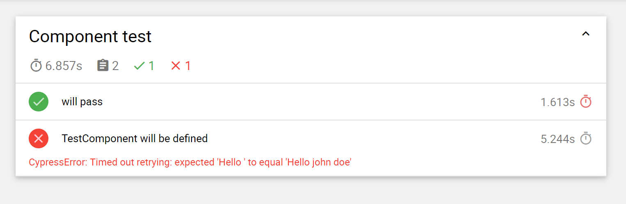This screenshot has width=626, height=204.
Task: Click the passed count number 1
Action: (x=151, y=66)
